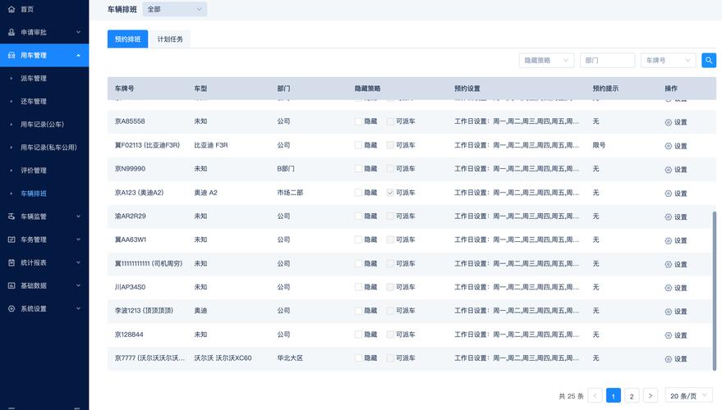Click the 车牌号 column header
The height and width of the screenshot is (410, 722).
click(x=124, y=89)
